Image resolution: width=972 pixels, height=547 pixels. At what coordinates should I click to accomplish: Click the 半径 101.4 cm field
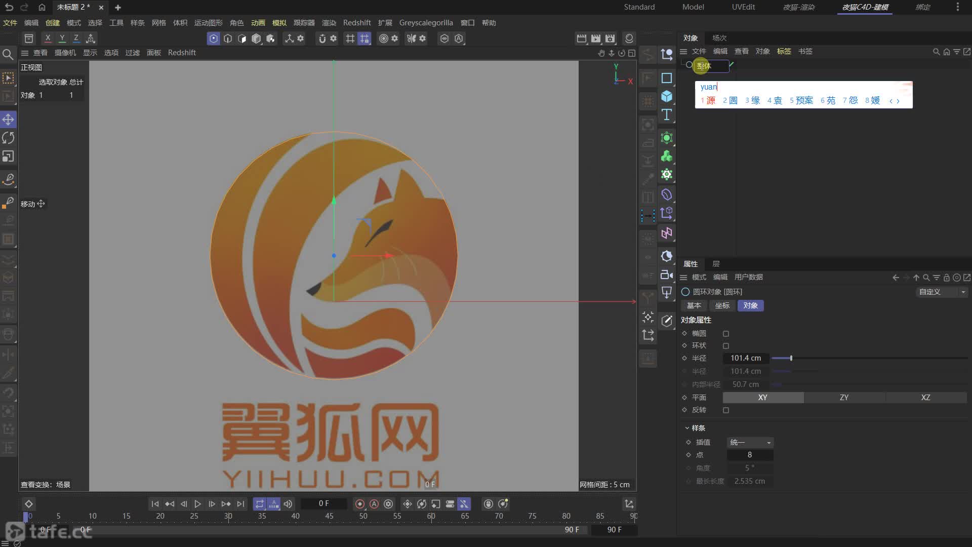pyautogui.click(x=746, y=359)
